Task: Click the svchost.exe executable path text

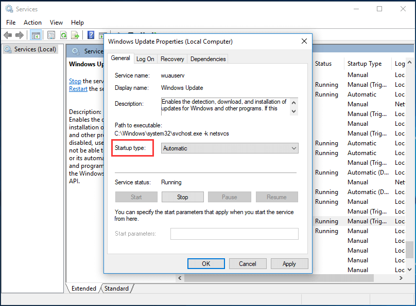Action: (x=171, y=133)
